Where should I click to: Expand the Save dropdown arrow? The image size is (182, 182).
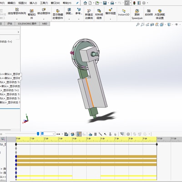click(108, 3)
